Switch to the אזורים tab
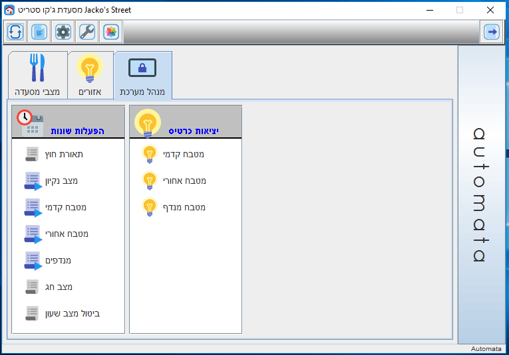 pos(90,75)
